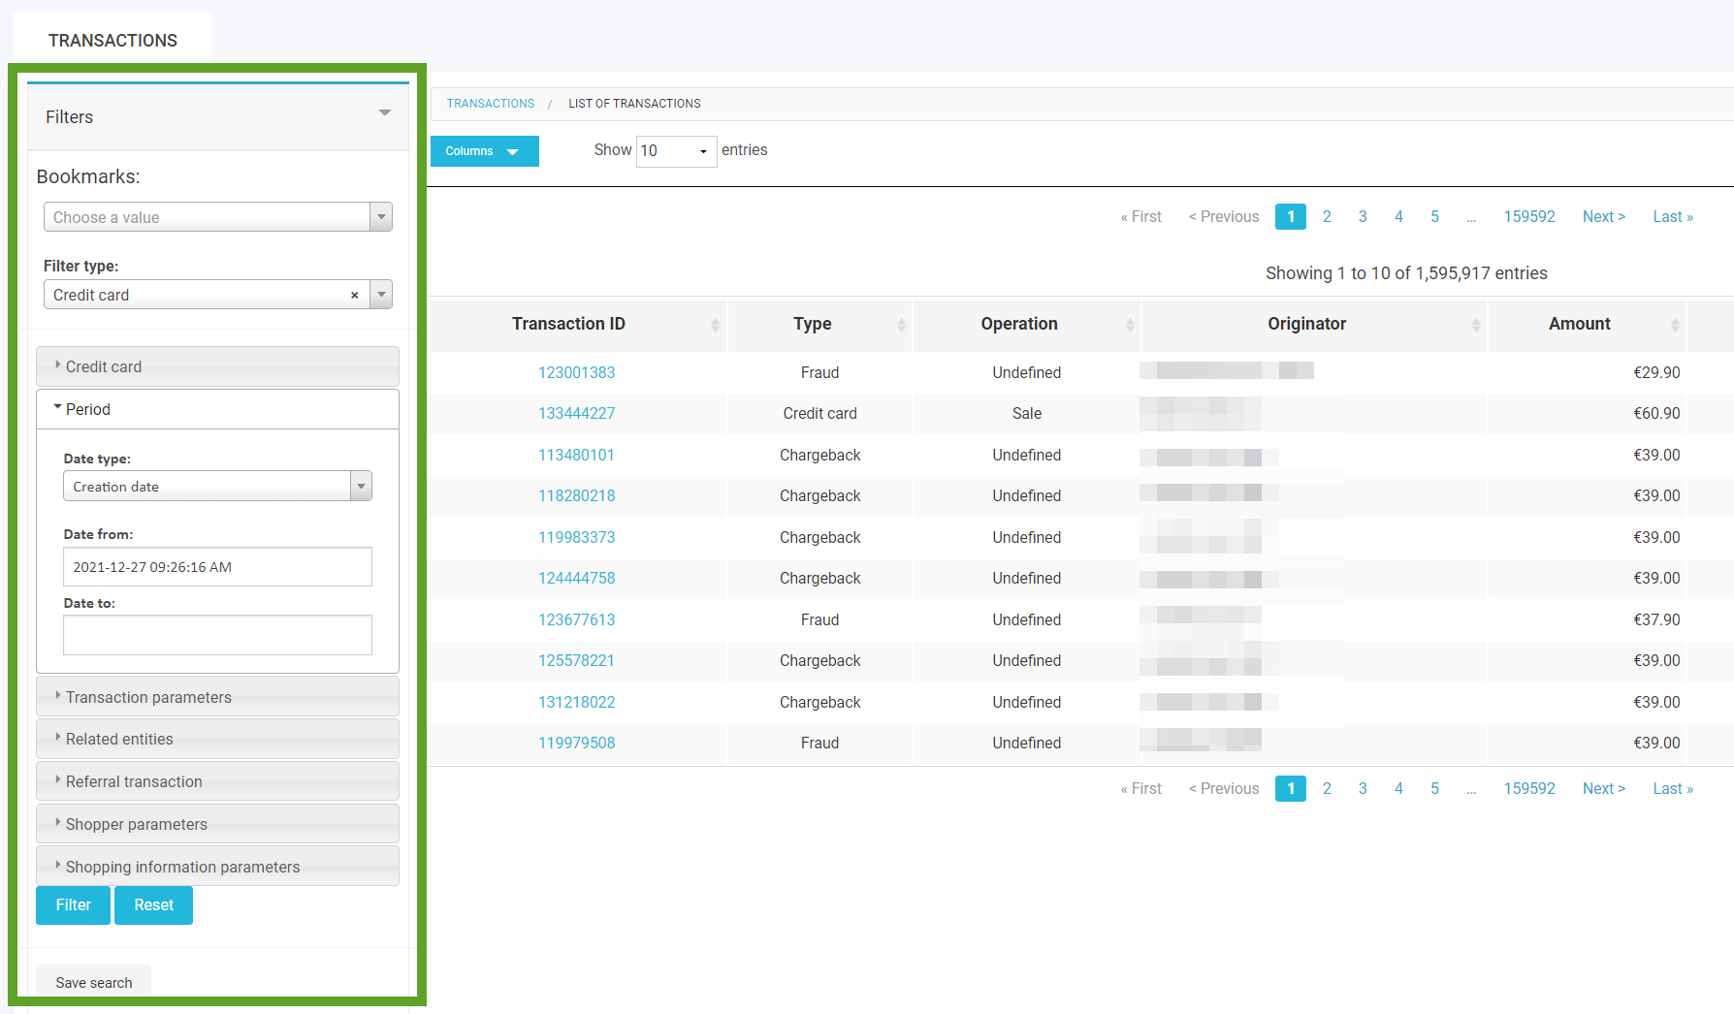Switch to the TRANSACTIONS tab
Image resolution: width=1734 pixels, height=1014 pixels.
(112, 40)
